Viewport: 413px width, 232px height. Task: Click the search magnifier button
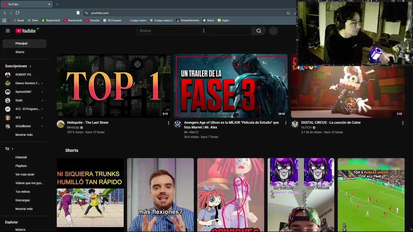tap(259, 31)
